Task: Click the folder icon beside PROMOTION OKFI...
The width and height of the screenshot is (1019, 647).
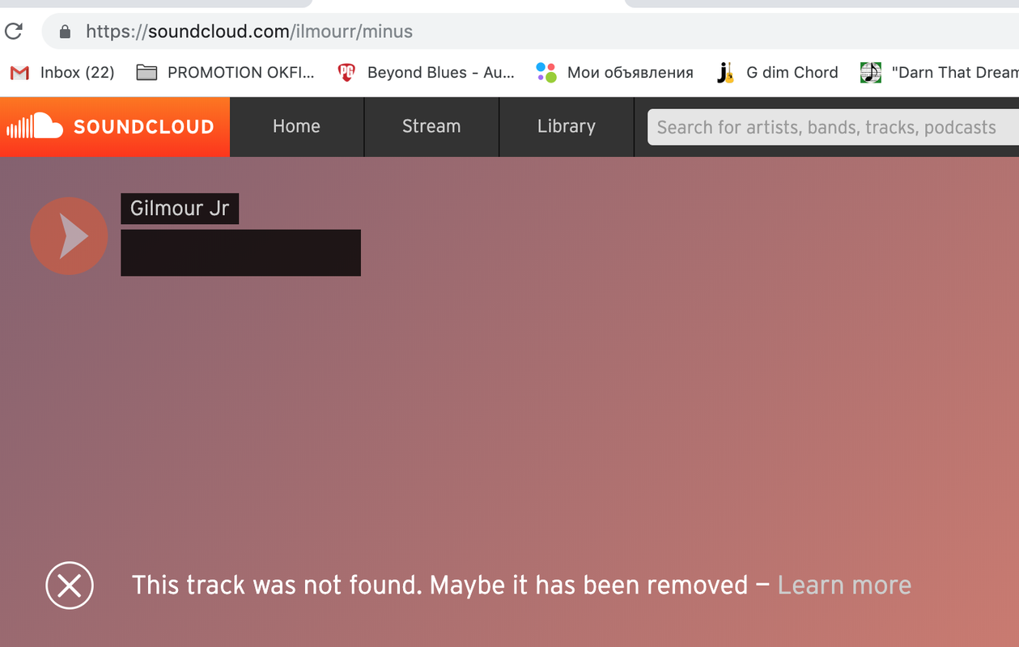Action: 146,73
